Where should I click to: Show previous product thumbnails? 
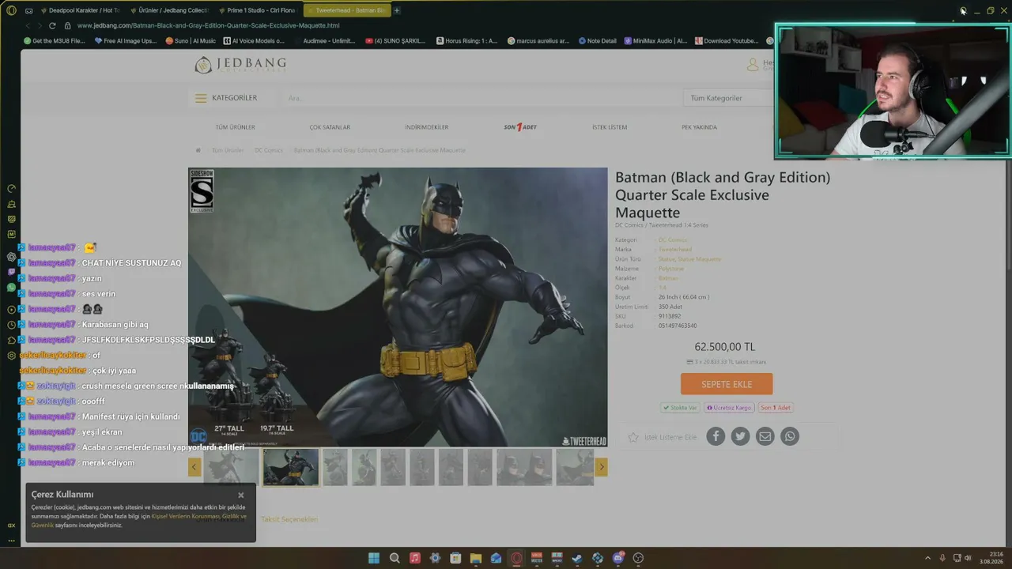(194, 467)
